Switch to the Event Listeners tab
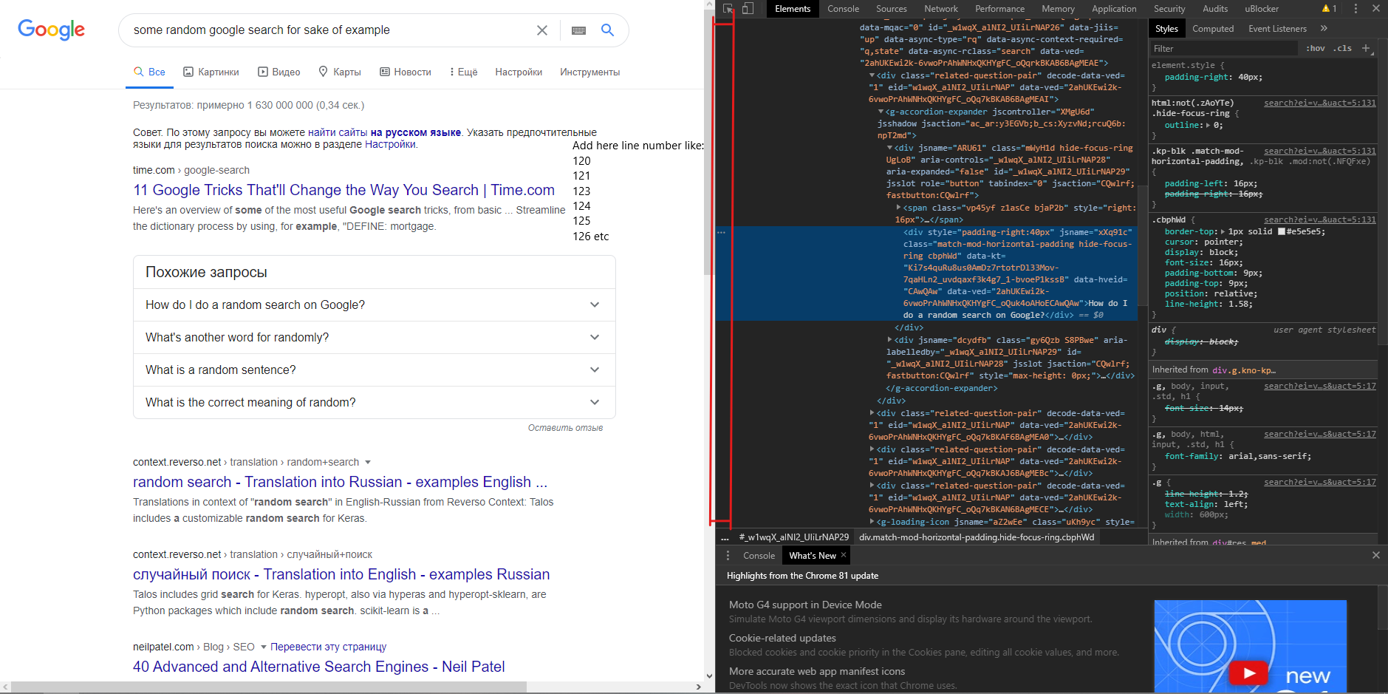 (1277, 29)
